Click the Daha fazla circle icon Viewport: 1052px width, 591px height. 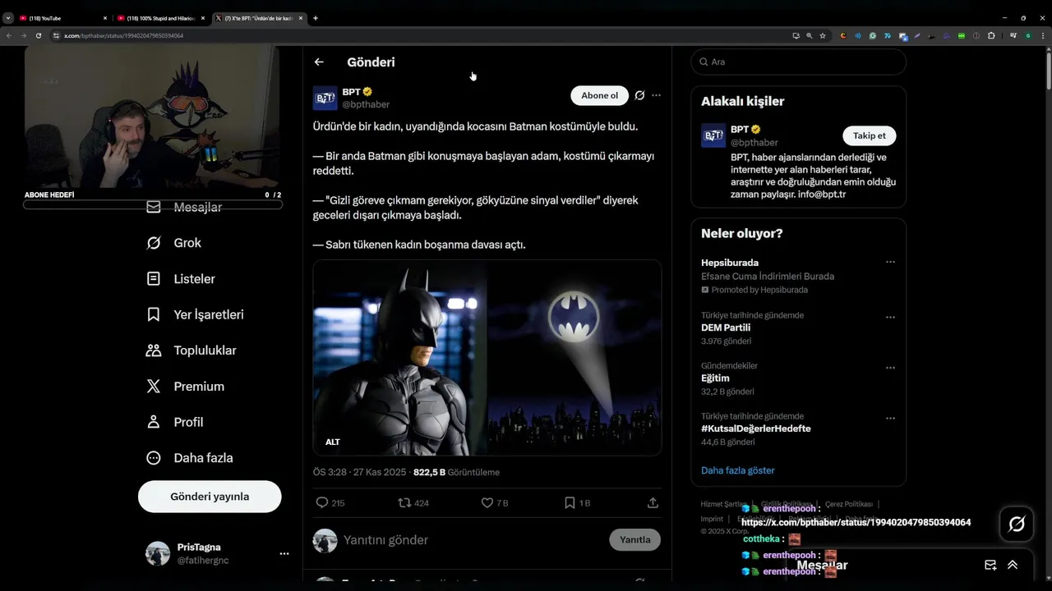[x=154, y=458]
